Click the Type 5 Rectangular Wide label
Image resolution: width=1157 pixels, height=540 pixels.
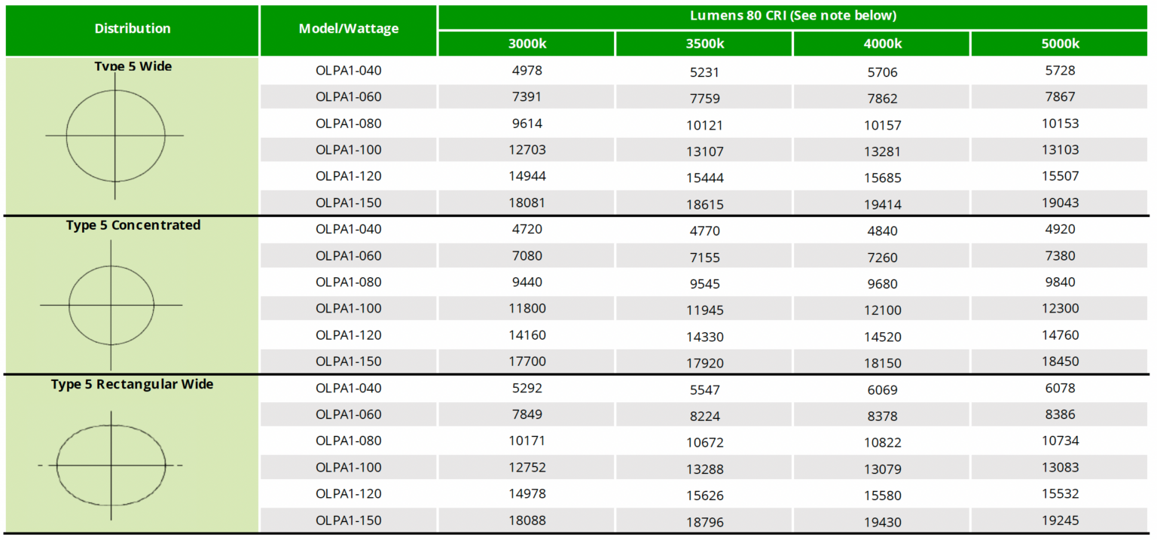pos(133,384)
